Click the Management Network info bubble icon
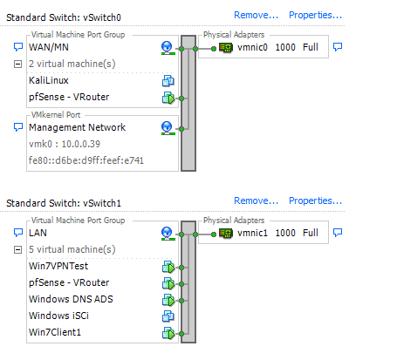The width and height of the screenshot is (397, 360). coord(18,127)
